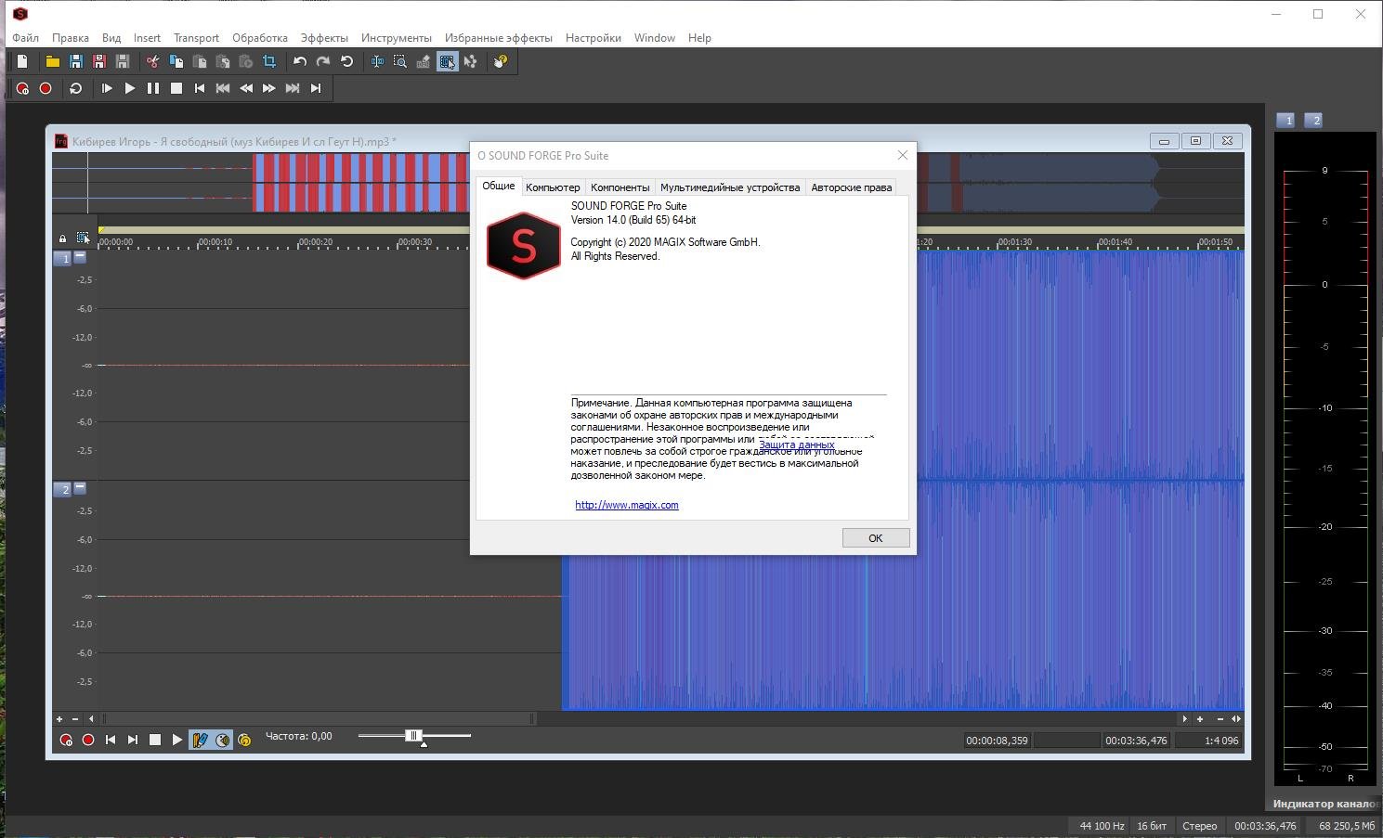Click the Open folder icon
The width and height of the screenshot is (1383, 838).
tap(53, 62)
